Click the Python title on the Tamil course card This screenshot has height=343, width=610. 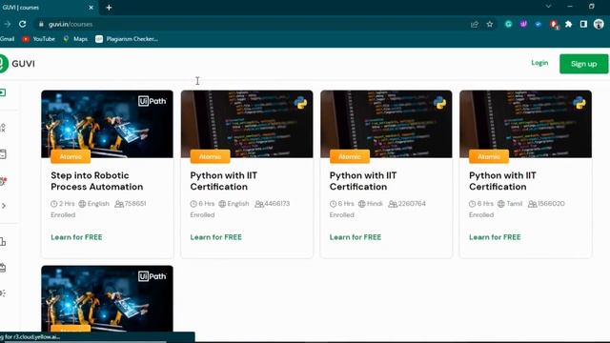click(502, 181)
